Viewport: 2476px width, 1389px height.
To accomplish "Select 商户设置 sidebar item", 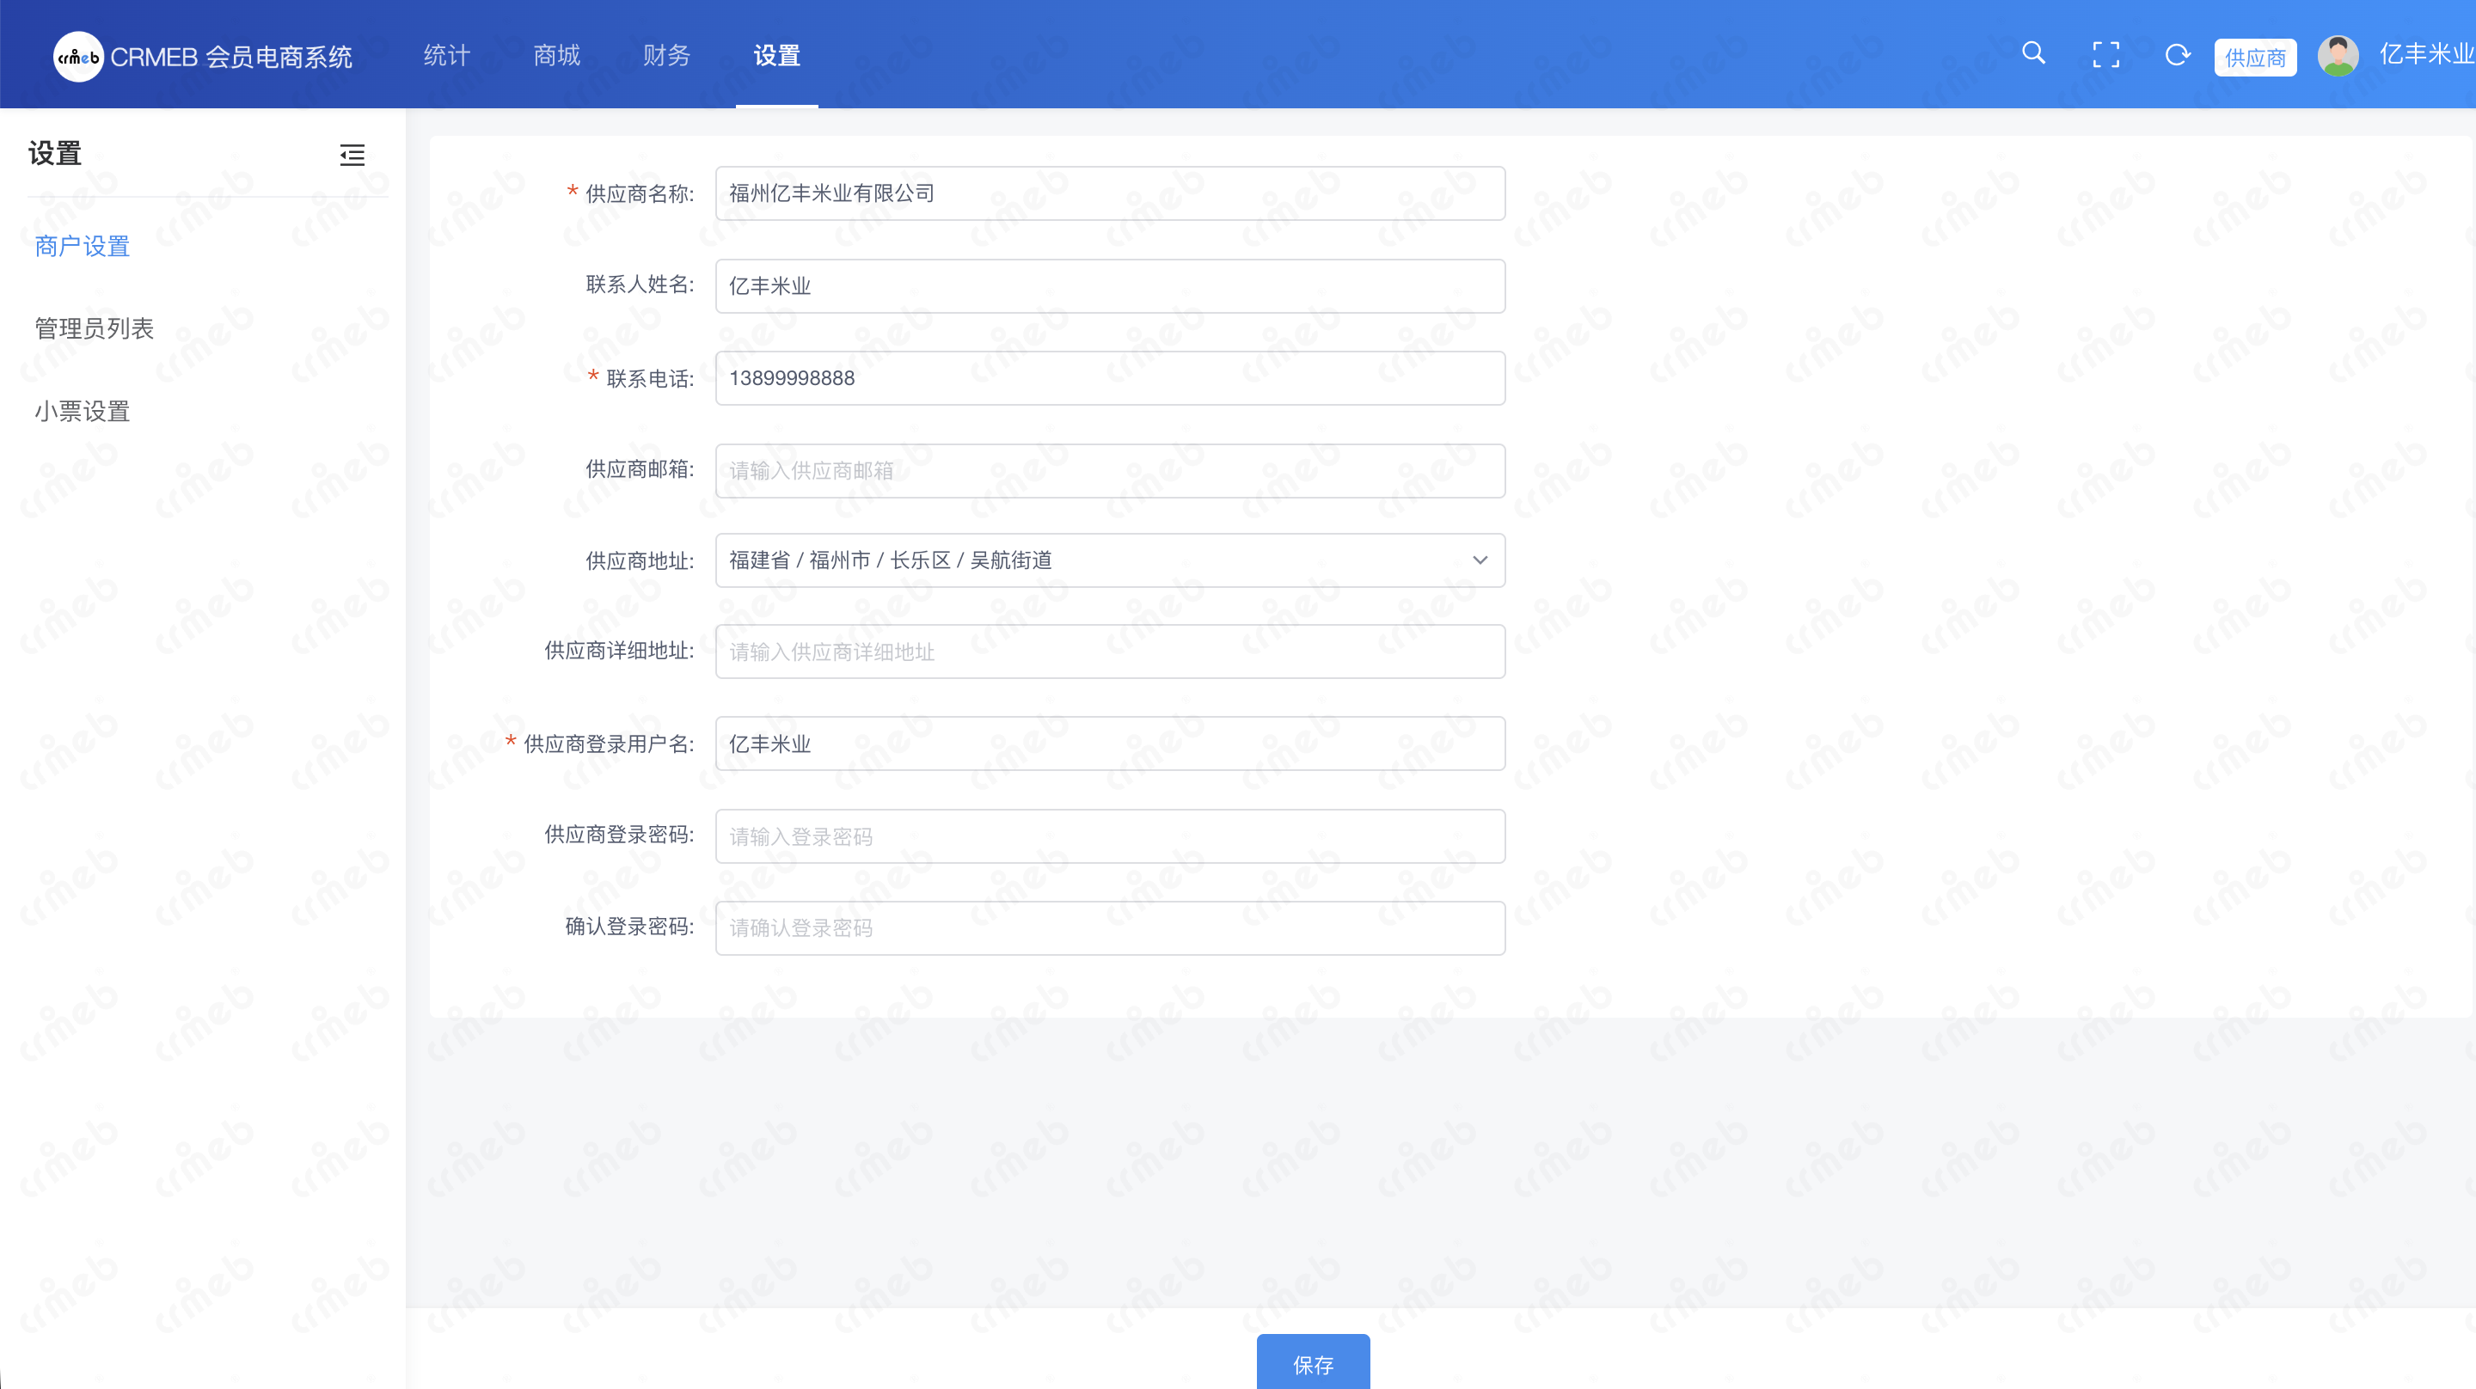I will pyautogui.click(x=83, y=247).
